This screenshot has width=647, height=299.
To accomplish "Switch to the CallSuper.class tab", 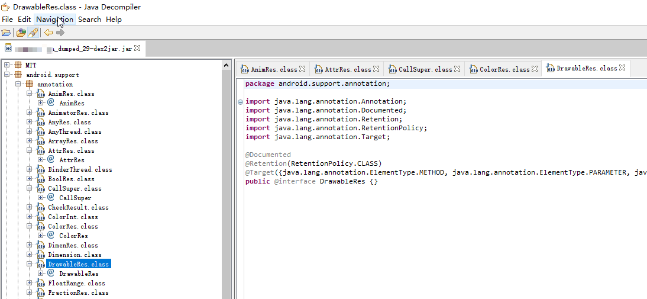I will (x=424, y=69).
